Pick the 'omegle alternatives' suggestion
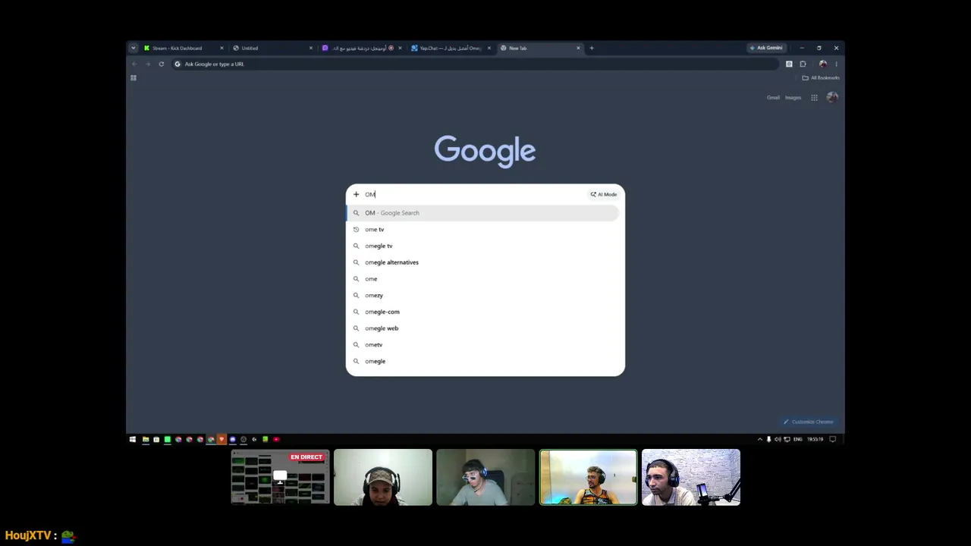971x546 pixels. click(x=482, y=262)
